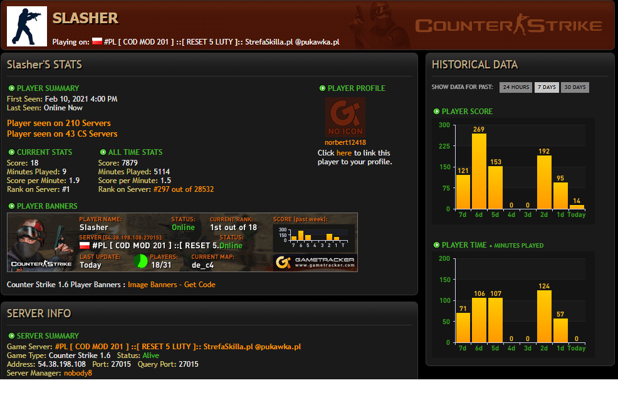Screen dimensions: 618x395
Task: Click the green bullet beside SERVER SUMMARY
Action: click(11, 336)
